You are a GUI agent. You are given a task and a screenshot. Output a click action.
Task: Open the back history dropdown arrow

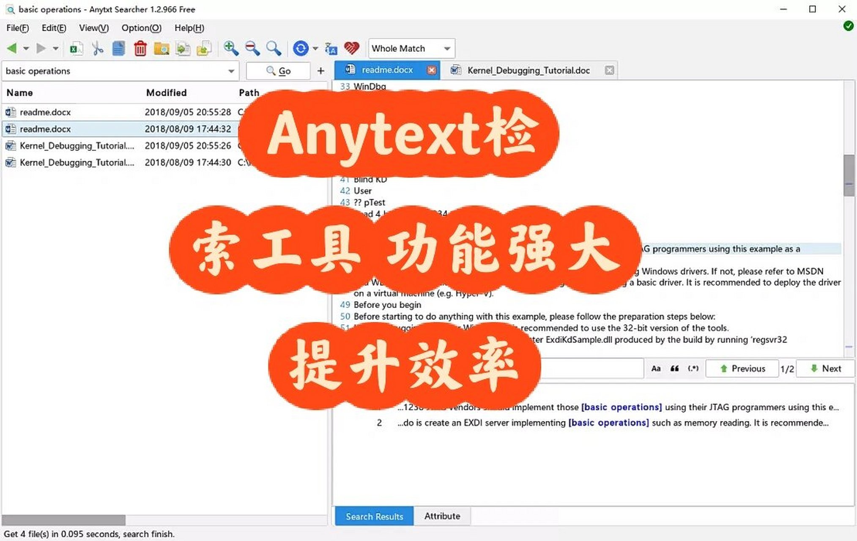(26, 49)
